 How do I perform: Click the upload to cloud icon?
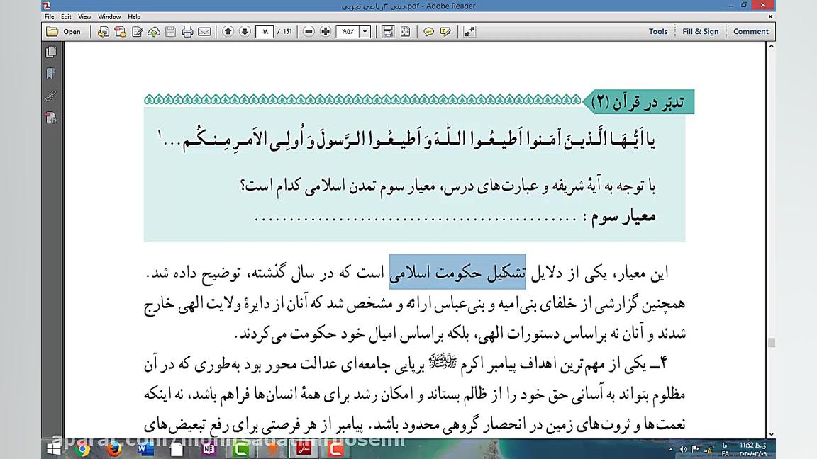[x=154, y=32]
